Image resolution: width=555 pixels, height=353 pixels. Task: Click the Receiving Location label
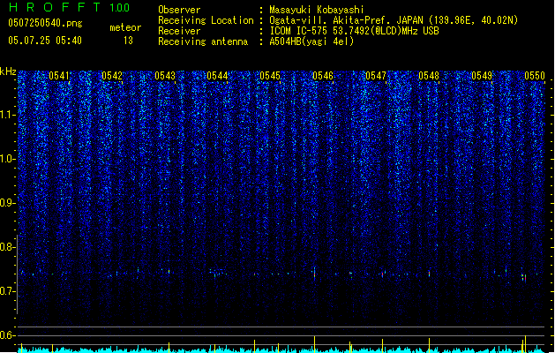pos(206,20)
